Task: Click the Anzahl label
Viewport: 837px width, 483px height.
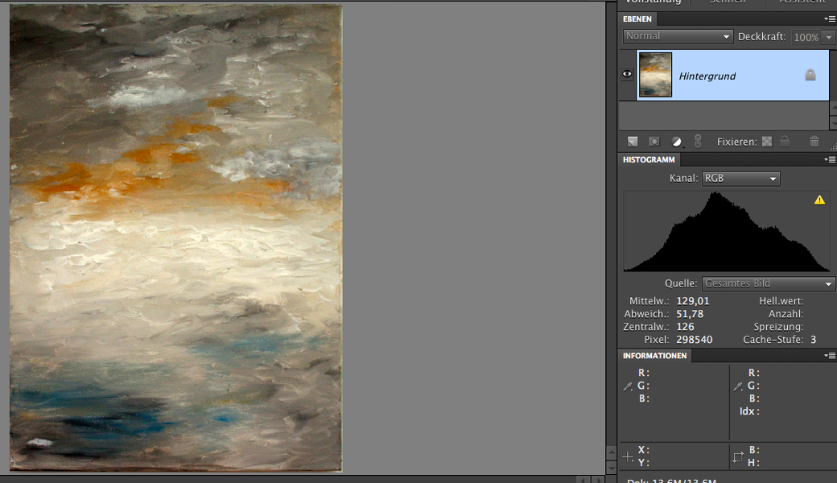Action: click(x=785, y=314)
